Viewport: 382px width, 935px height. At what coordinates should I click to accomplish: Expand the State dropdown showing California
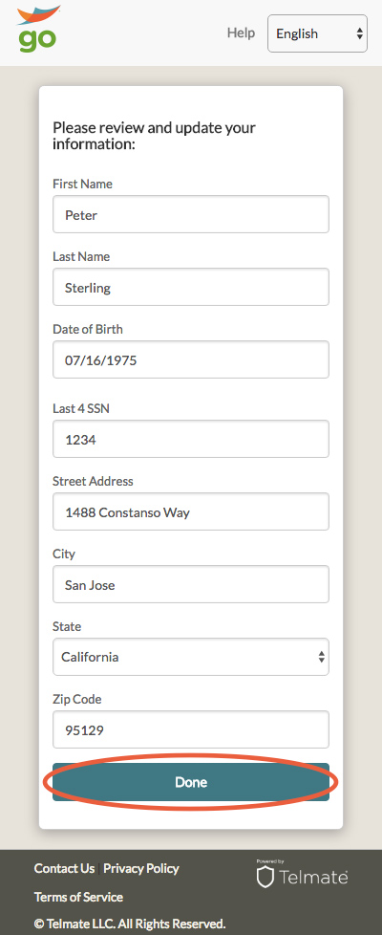[191, 657]
